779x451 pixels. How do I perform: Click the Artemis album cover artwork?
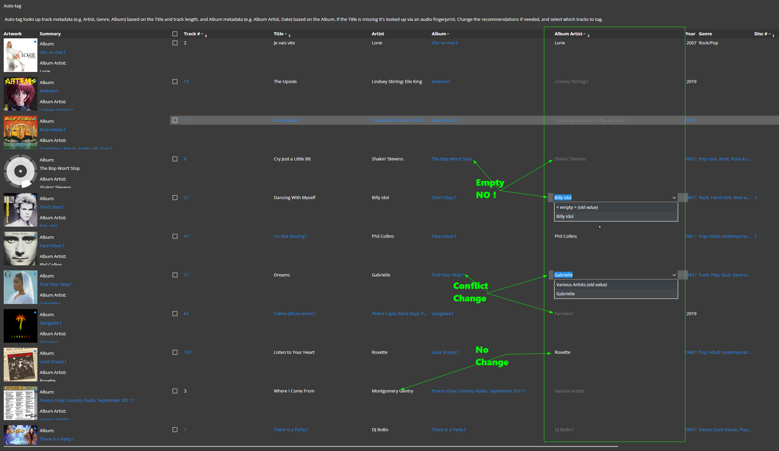[20, 94]
